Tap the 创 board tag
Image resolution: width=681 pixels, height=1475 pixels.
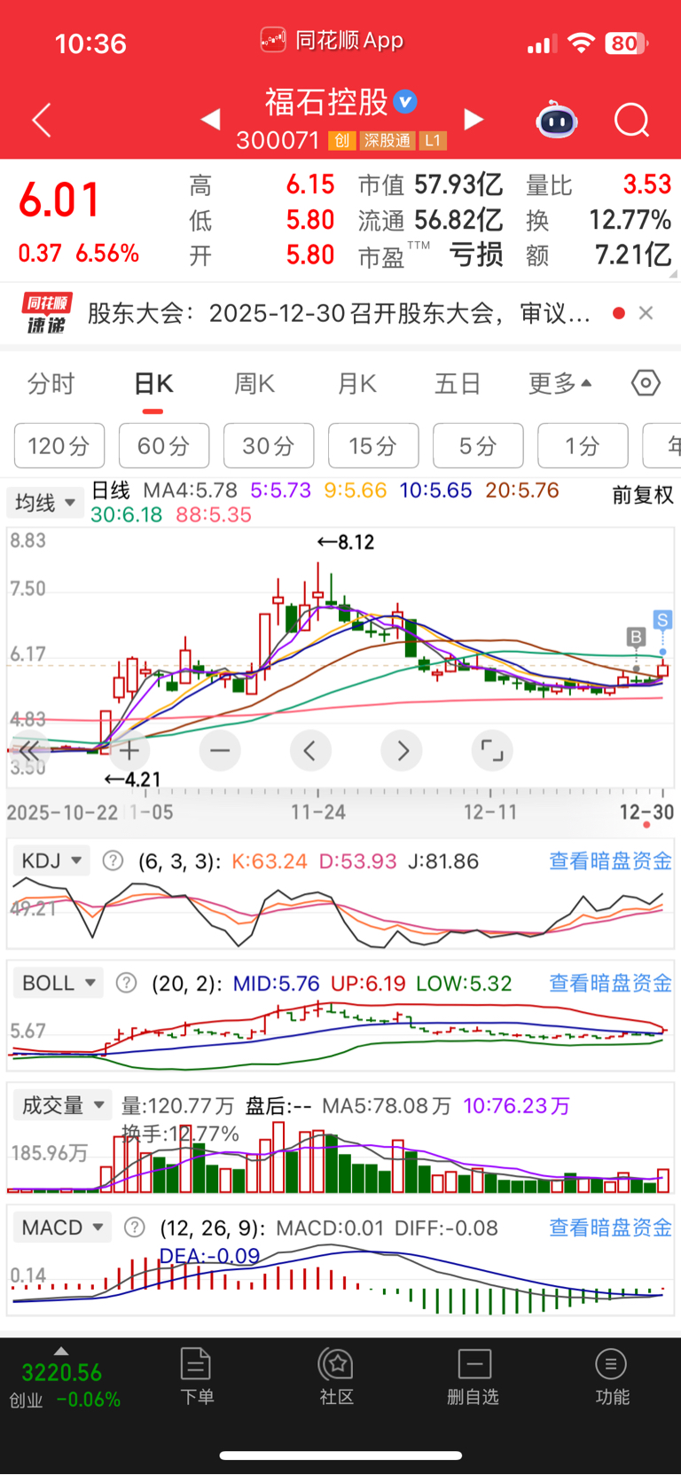coord(341,140)
